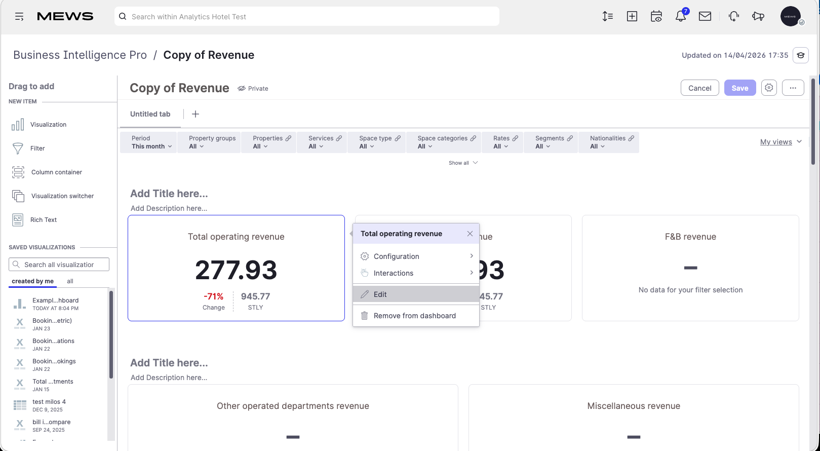The height and width of the screenshot is (451, 820).
Task: Click the Cancel button
Action: point(700,88)
